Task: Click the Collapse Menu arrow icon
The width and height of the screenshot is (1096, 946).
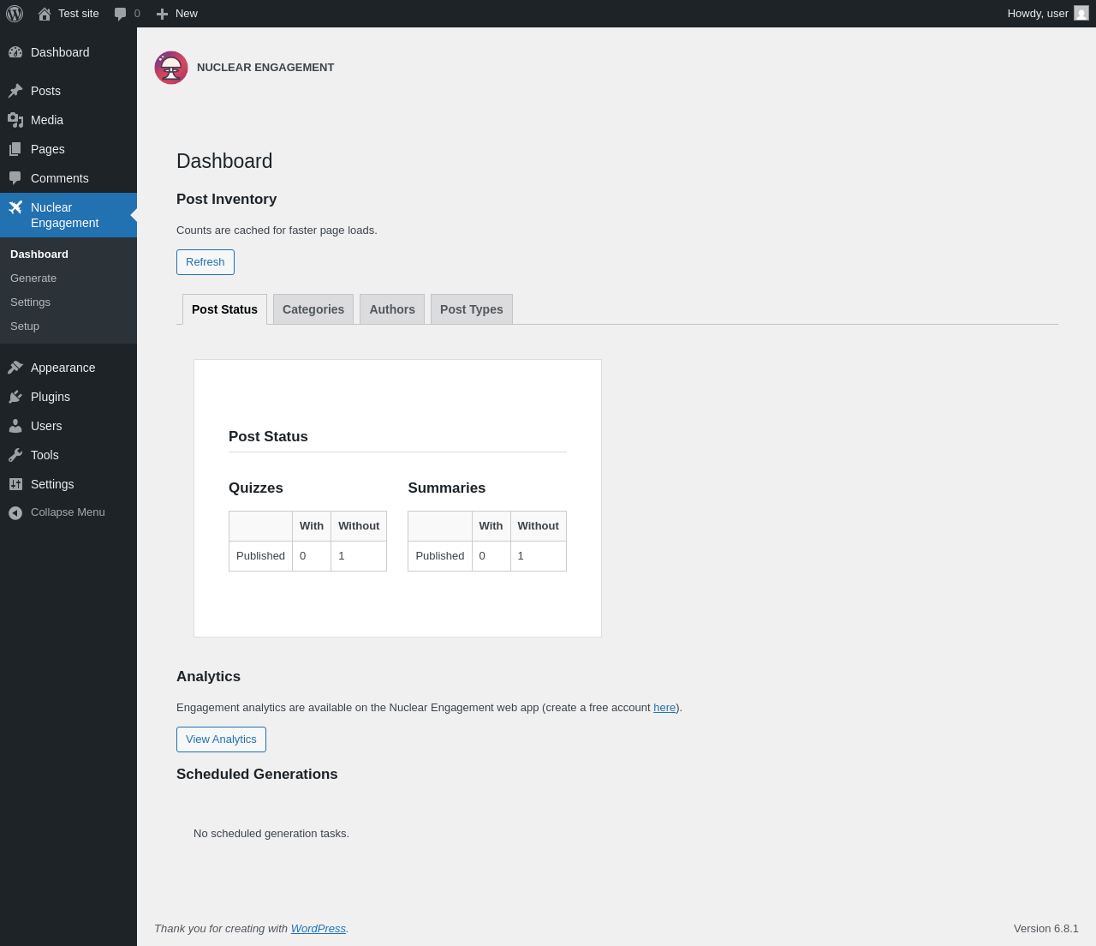Action: (15, 512)
